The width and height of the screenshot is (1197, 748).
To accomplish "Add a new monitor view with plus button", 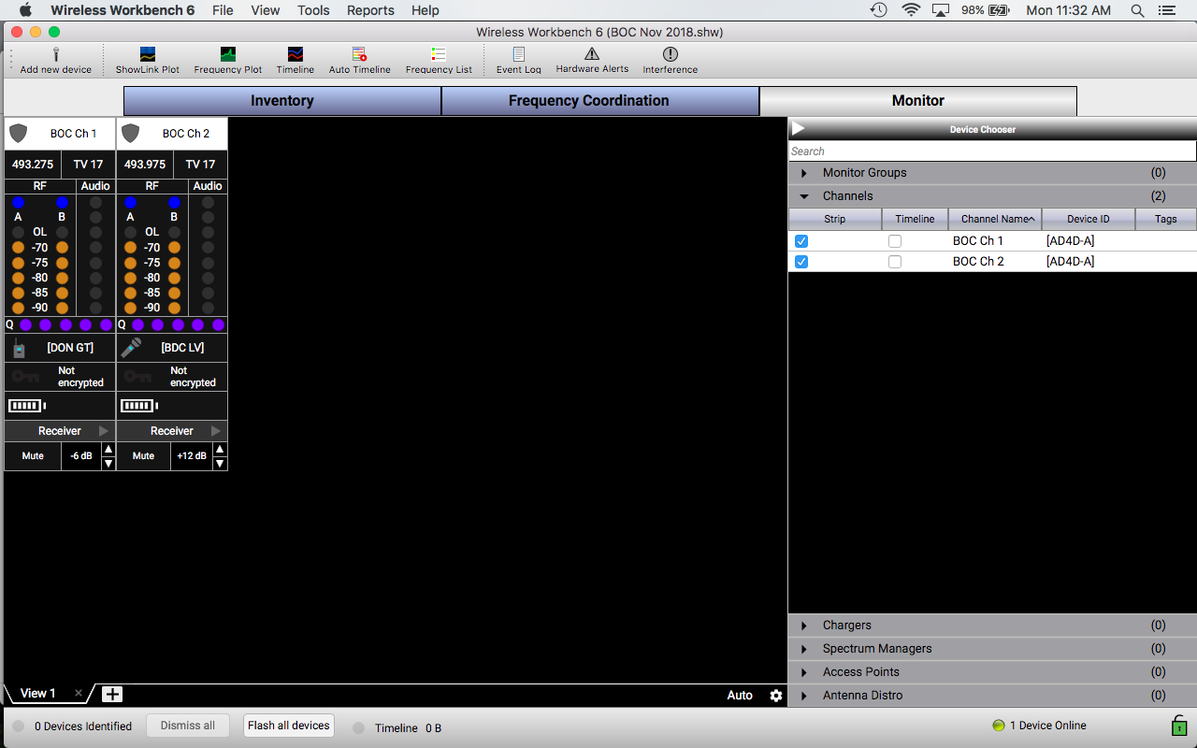I will click(x=112, y=694).
